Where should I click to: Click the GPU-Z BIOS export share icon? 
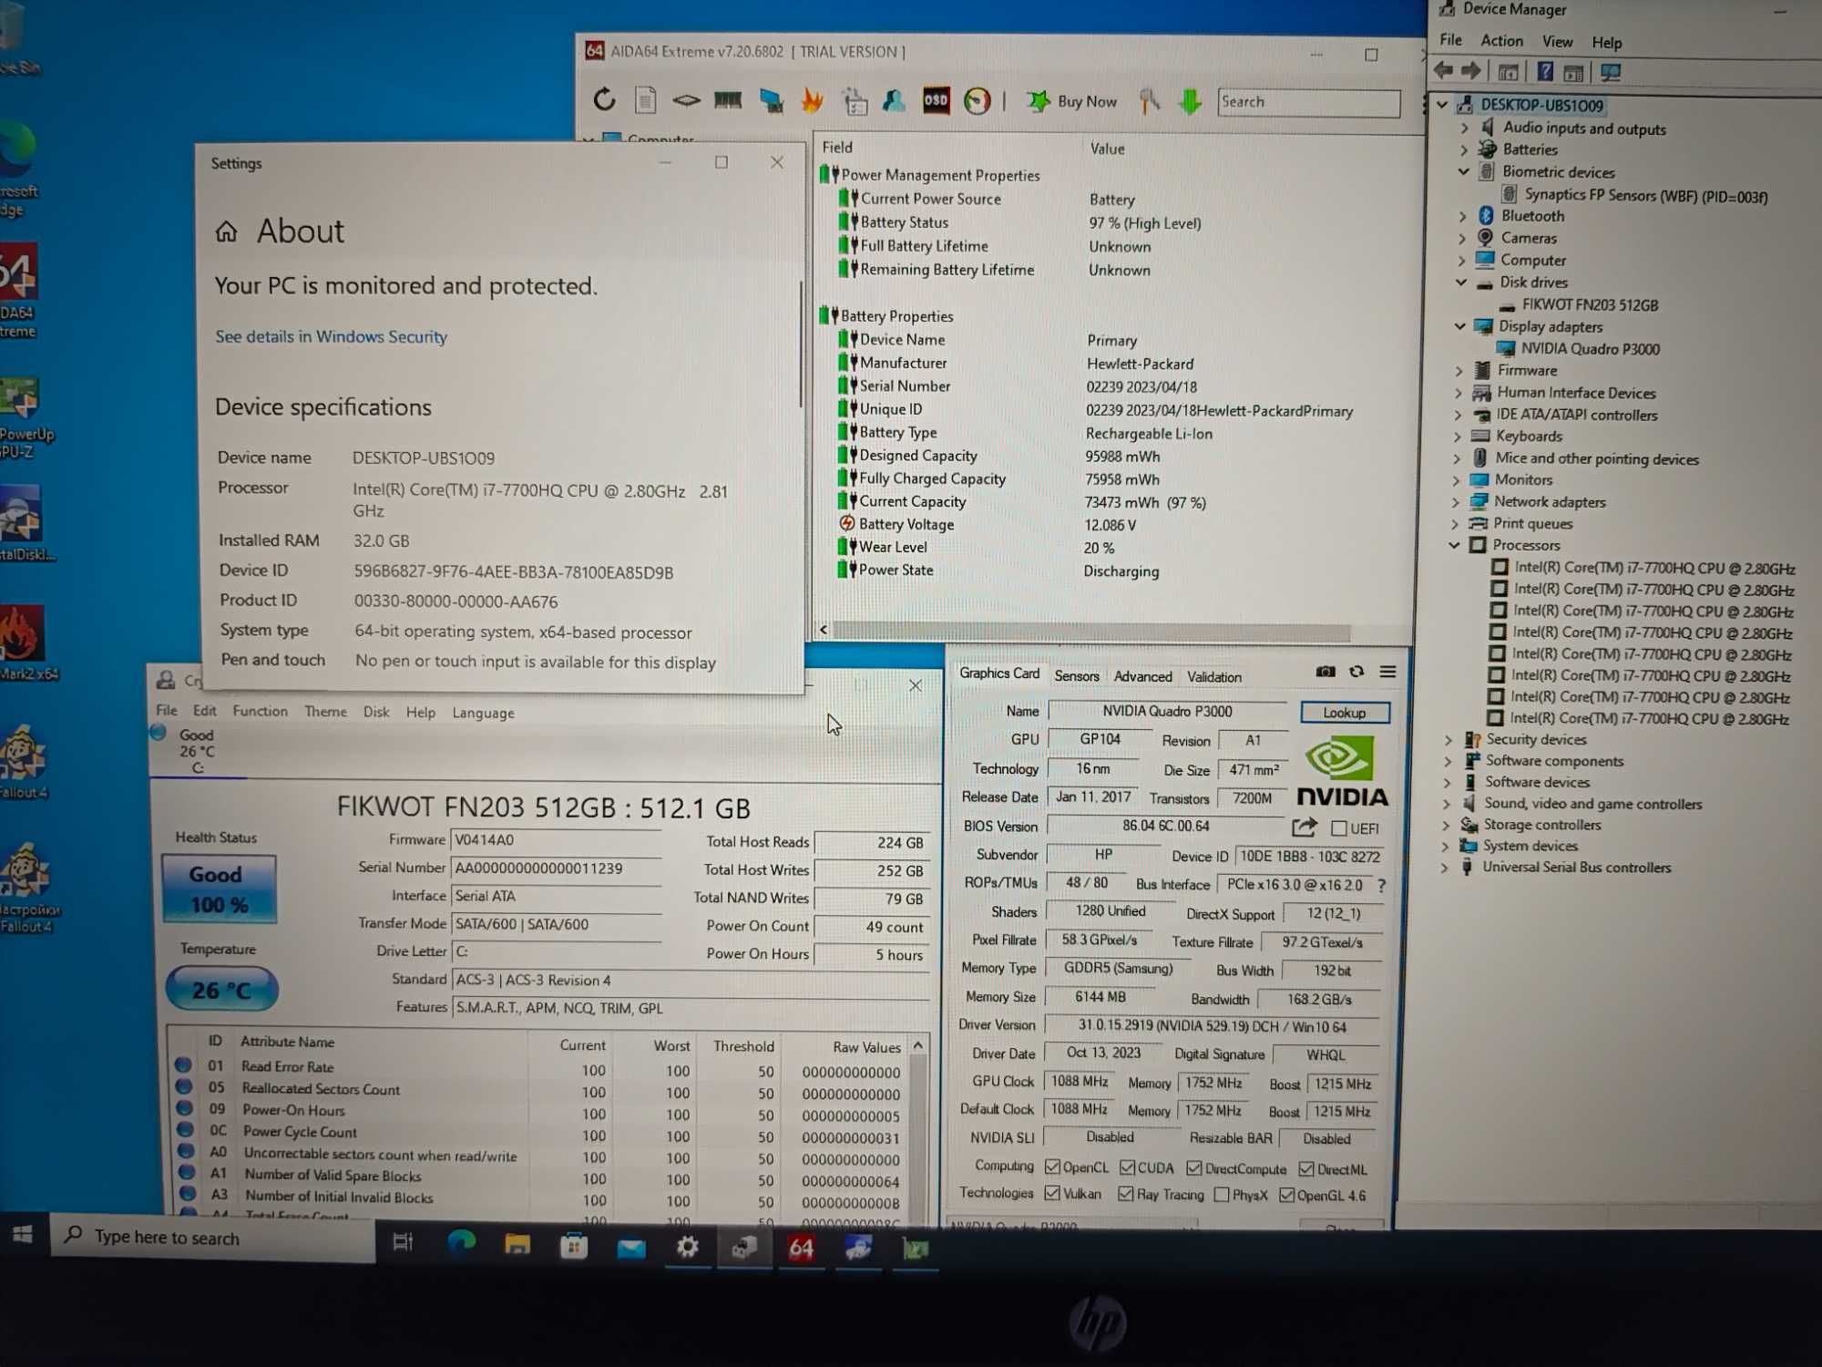pyautogui.click(x=1305, y=827)
